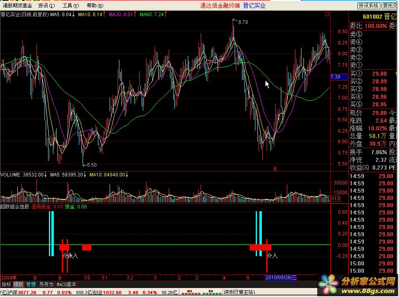
Task: Click the 涨幅 10.02% row
Action: click(x=368, y=128)
